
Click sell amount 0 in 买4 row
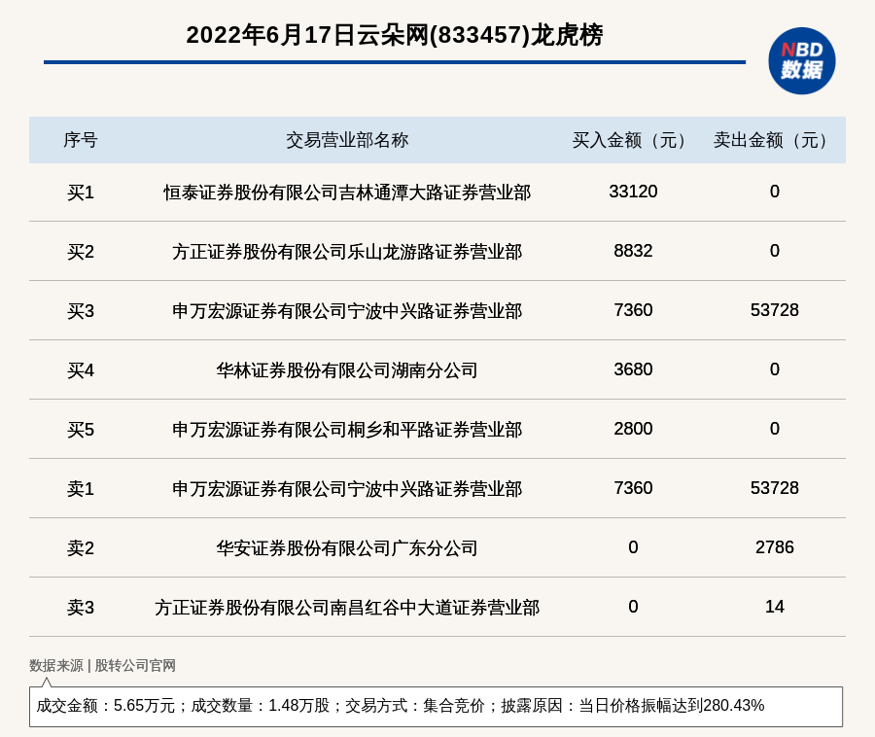click(x=775, y=369)
